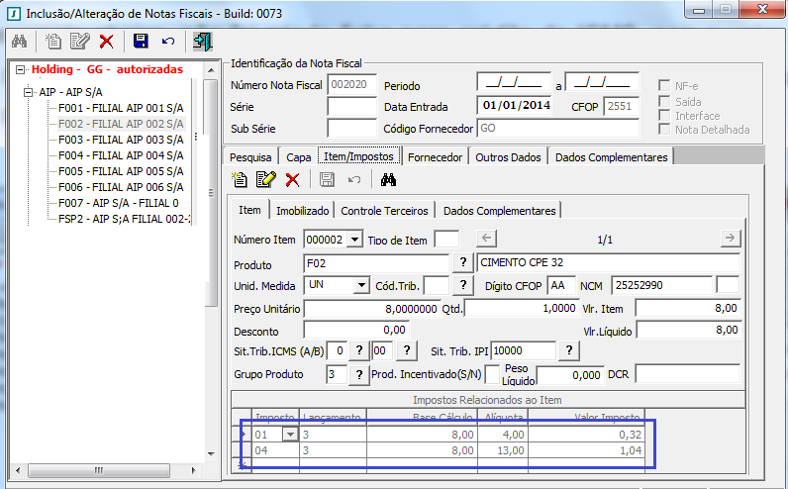
Task: Click the next record arrow button
Action: [730, 239]
